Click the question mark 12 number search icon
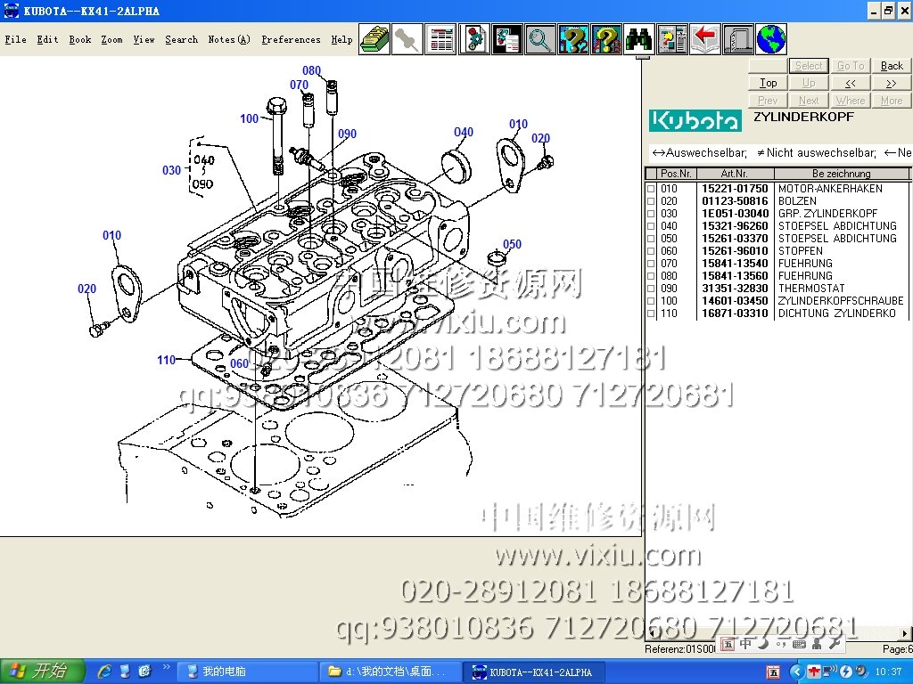This screenshot has width=913, height=684. coord(572,39)
